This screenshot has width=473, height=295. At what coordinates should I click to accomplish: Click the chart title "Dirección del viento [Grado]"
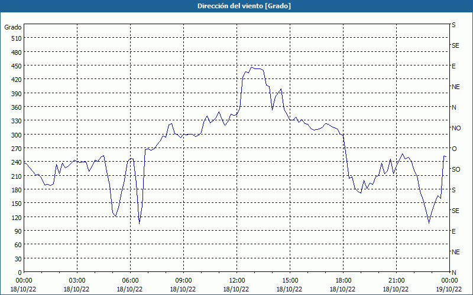[244, 6]
